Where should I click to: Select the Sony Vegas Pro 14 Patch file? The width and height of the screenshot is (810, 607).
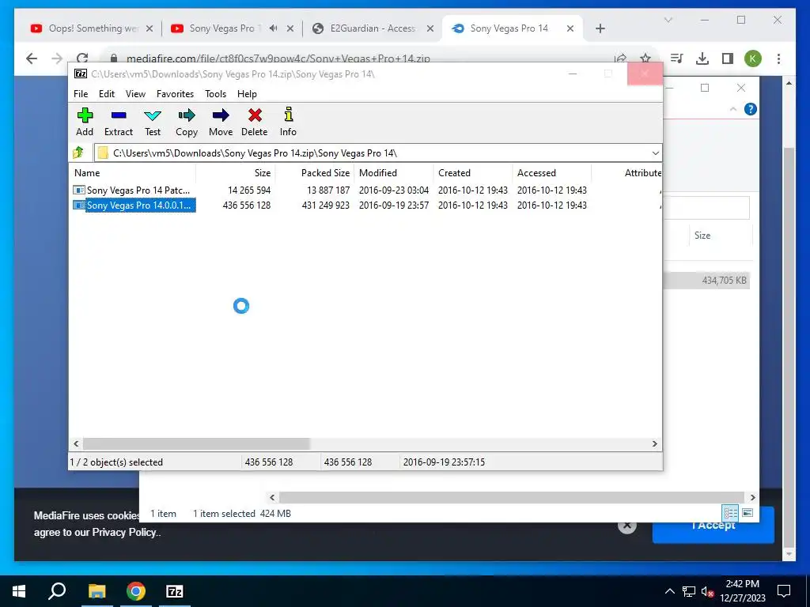tap(132, 190)
